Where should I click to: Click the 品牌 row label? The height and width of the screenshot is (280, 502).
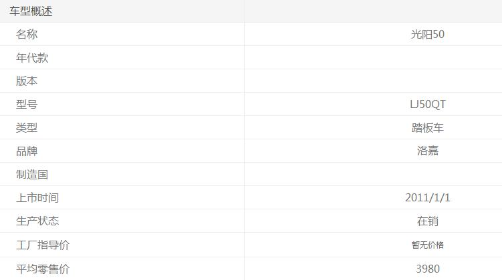pos(27,151)
